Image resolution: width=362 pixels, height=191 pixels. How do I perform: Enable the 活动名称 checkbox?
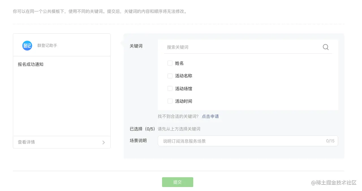[170, 76]
